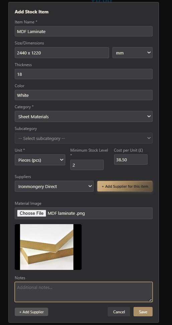The height and width of the screenshot is (325, 172).
Task: Click the Item Name input field
Action: pyautogui.click(x=84, y=31)
